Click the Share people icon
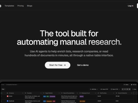This screenshot has height=103, width=138. click(124, 85)
